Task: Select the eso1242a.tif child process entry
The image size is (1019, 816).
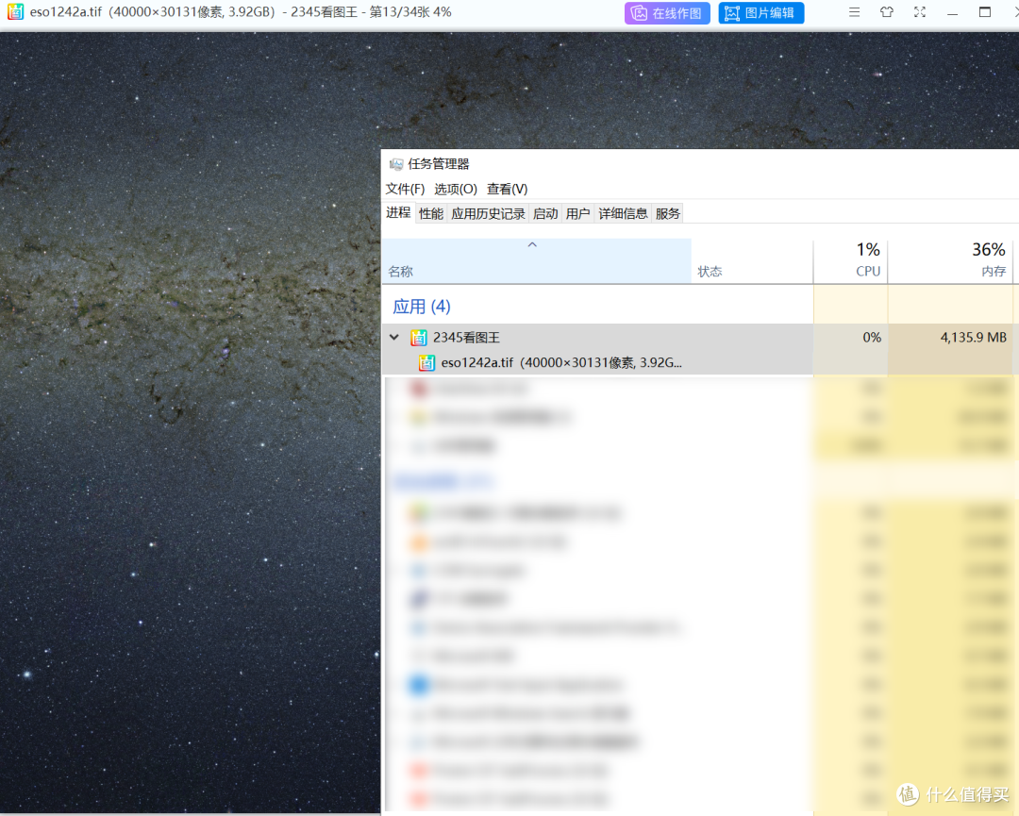Action: pyautogui.click(x=561, y=362)
